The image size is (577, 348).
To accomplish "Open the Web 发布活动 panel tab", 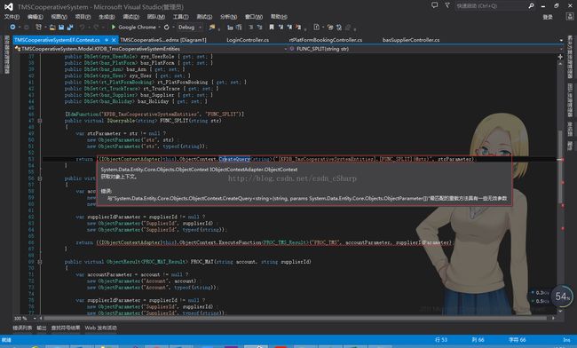I will click(x=101, y=328).
